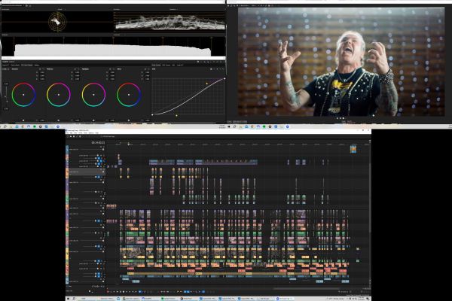Image resolution: width=452 pixels, height=301 pixels.
Task: Click the center point of the Offset color wheel
Action: tap(128, 95)
